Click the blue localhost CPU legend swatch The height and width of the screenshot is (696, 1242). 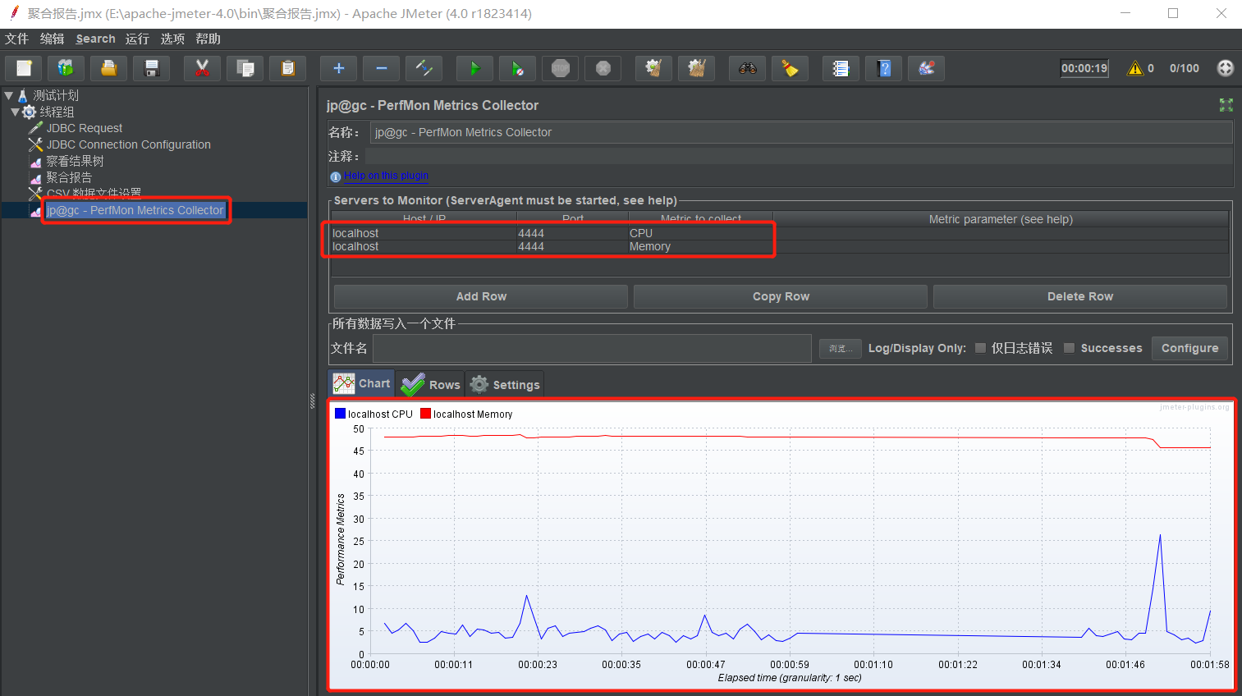[x=340, y=414]
